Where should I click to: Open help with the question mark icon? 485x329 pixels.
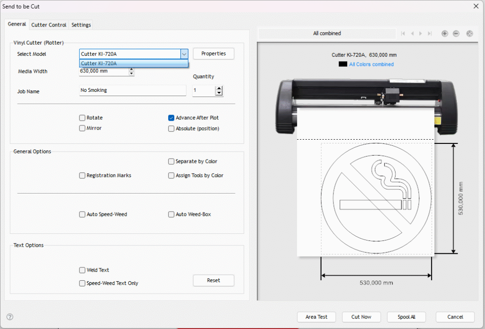[x=10, y=317]
